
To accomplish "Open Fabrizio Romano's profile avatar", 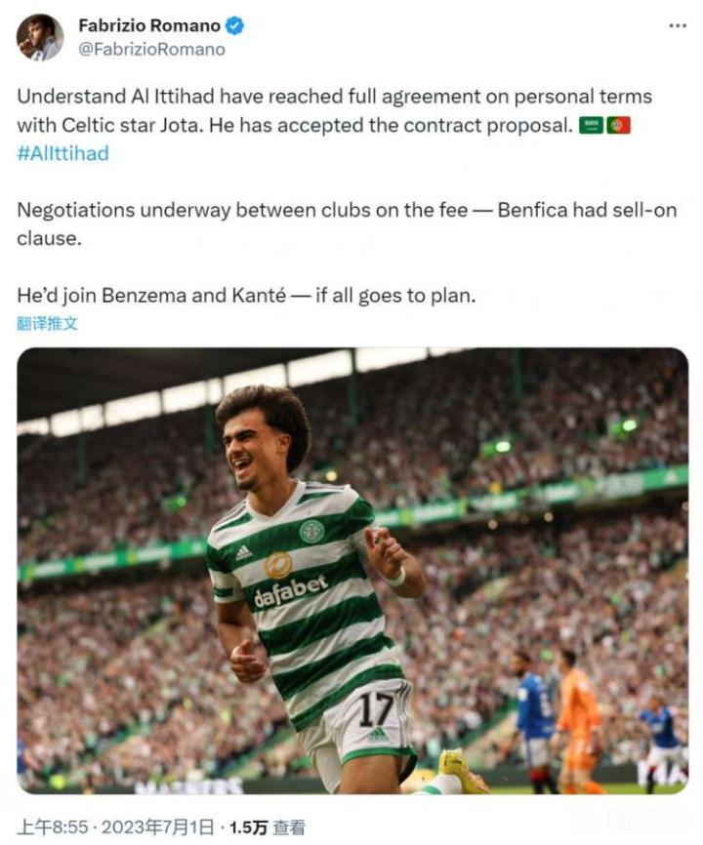I will point(39,37).
